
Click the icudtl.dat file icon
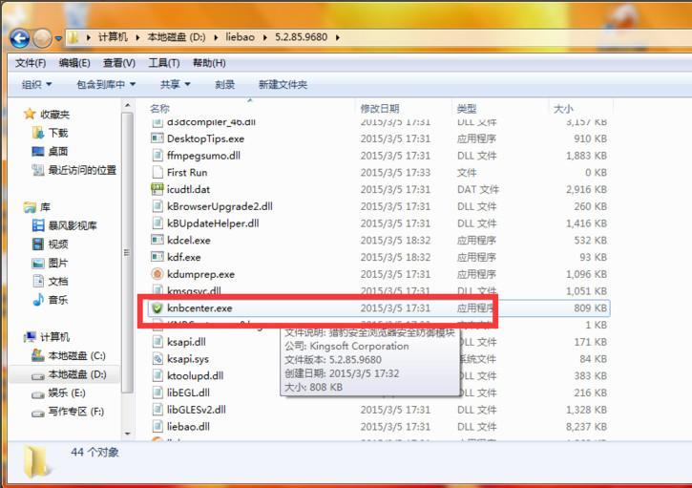pos(157,189)
